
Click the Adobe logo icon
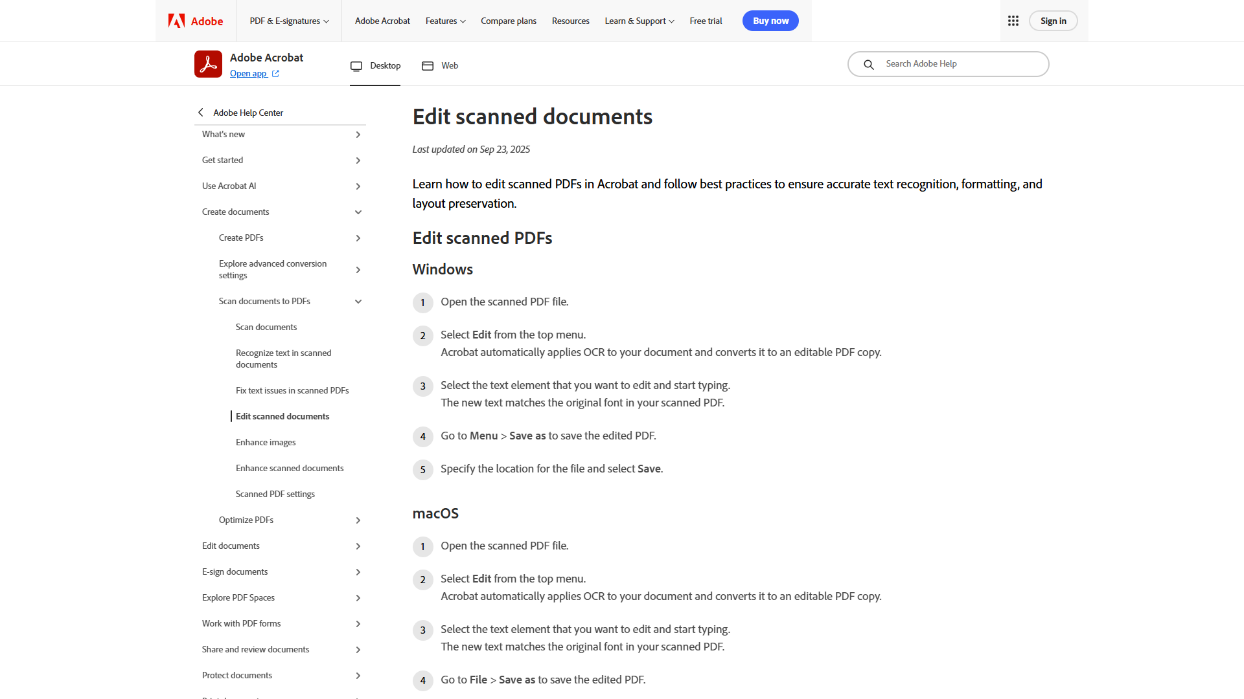pos(176,20)
